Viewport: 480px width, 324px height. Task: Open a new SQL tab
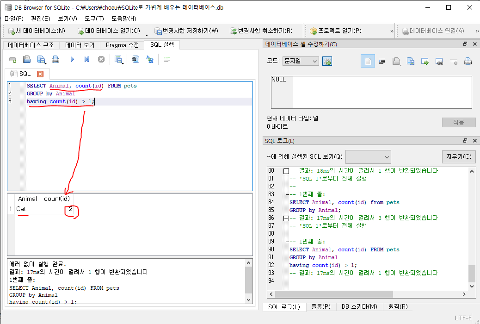[x=12, y=59]
